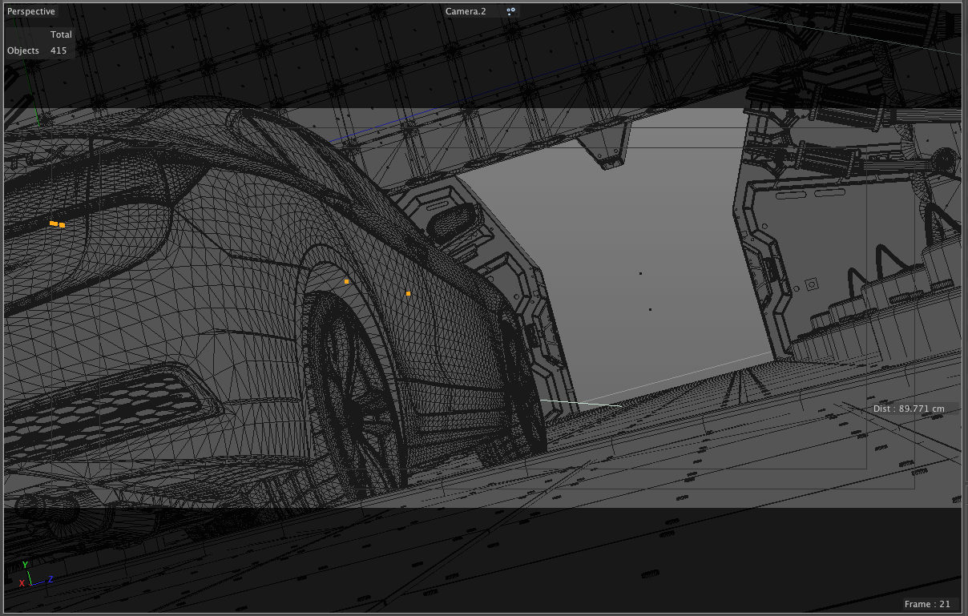Click the camera icon beside Camera.2

coord(511,11)
